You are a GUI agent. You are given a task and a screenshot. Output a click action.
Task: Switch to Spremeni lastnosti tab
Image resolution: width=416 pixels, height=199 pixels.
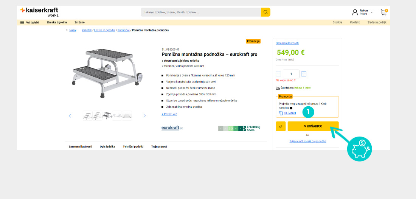(x=81, y=147)
